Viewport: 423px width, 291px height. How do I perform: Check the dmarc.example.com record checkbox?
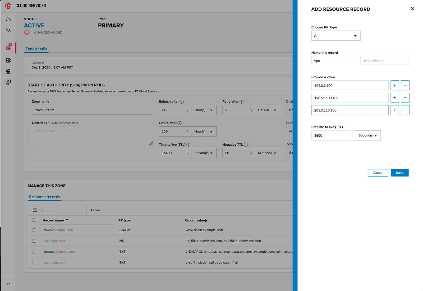pyautogui.click(x=34, y=252)
